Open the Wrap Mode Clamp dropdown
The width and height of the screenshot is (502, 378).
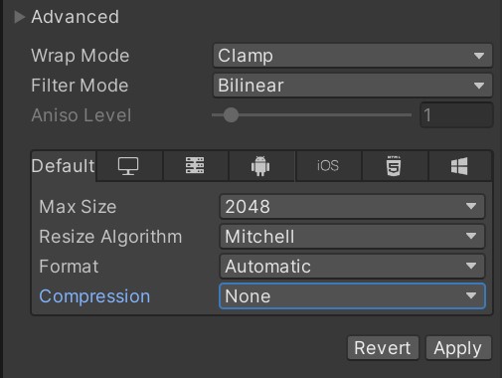353,56
